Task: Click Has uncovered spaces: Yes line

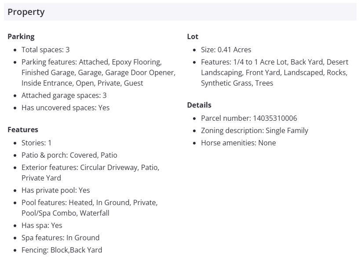Action: (66, 108)
